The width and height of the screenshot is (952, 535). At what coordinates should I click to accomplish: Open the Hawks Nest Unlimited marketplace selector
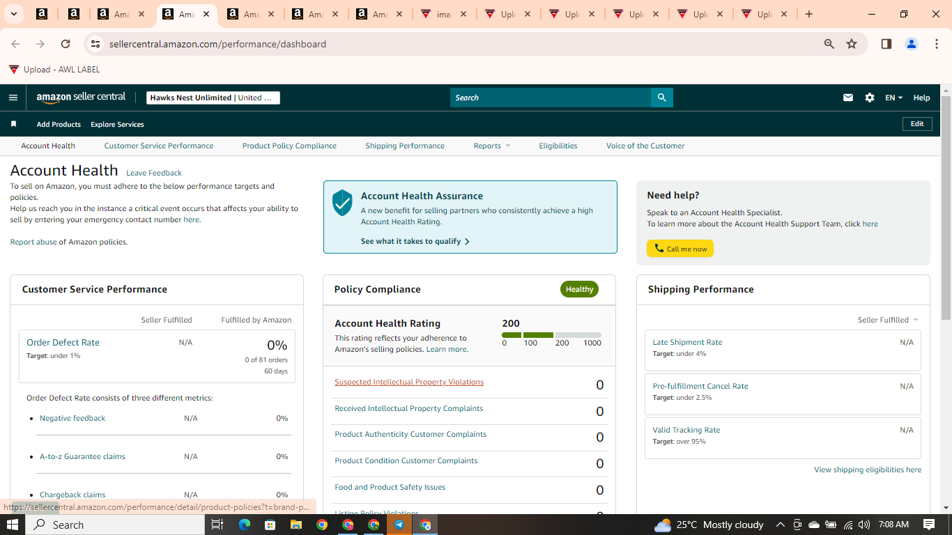(213, 98)
